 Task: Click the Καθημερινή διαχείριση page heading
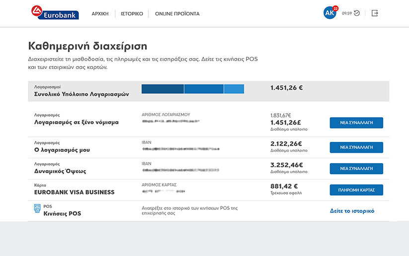point(88,46)
